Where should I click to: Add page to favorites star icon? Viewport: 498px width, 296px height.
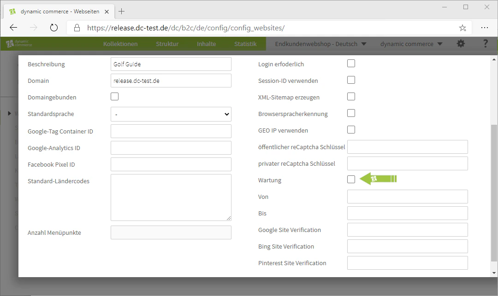[462, 28]
